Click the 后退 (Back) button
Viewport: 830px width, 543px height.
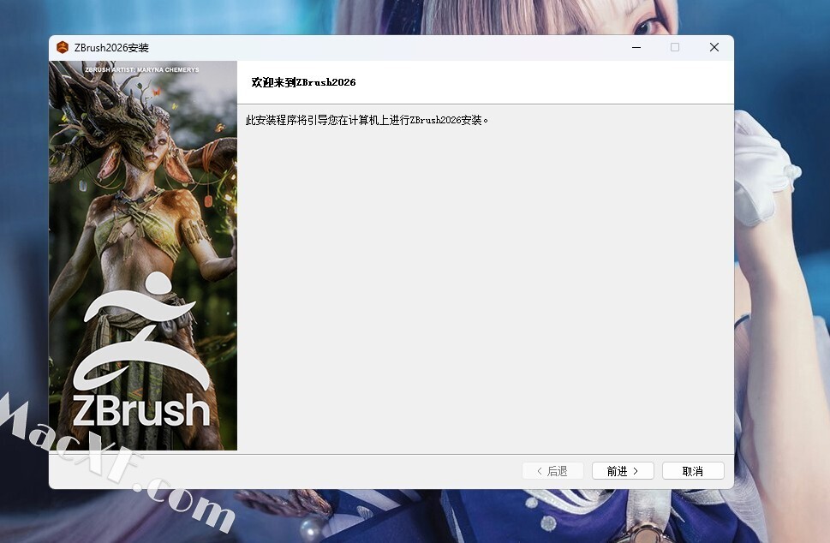coord(552,471)
